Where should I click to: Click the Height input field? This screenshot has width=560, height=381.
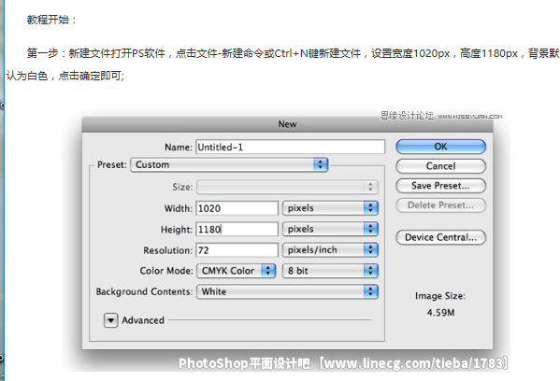point(237,229)
